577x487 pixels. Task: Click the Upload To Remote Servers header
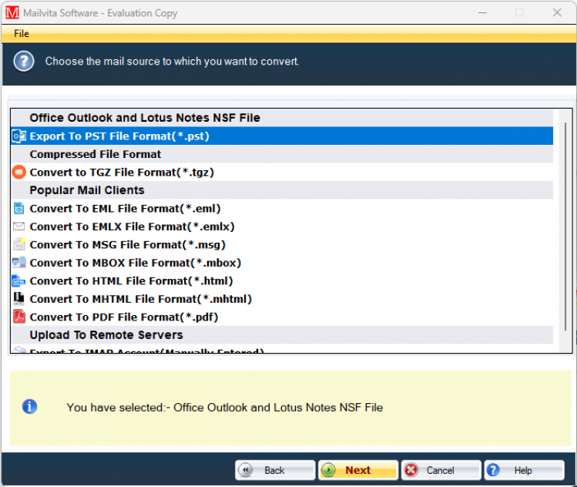[282, 335]
